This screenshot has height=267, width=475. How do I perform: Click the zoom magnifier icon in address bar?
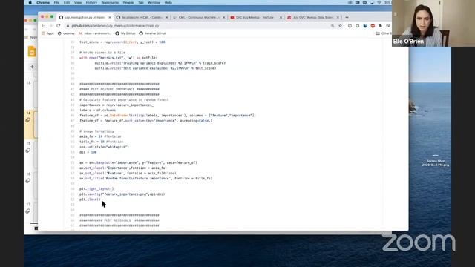click(x=332, y=26)
